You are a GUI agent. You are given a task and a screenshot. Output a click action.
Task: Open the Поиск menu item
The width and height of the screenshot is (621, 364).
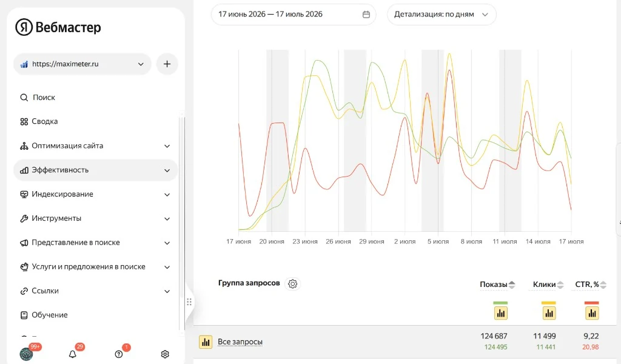pos(44,98)
